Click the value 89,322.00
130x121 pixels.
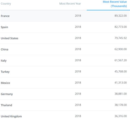click(x=121, y=16)
